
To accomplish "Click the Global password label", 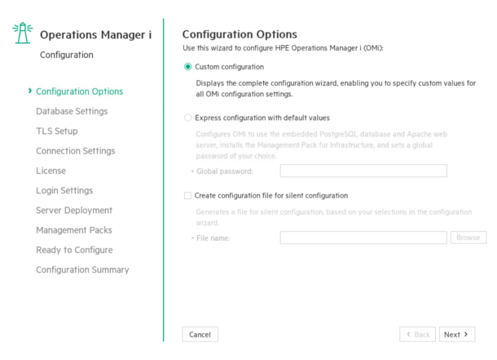I will (225, 171).
